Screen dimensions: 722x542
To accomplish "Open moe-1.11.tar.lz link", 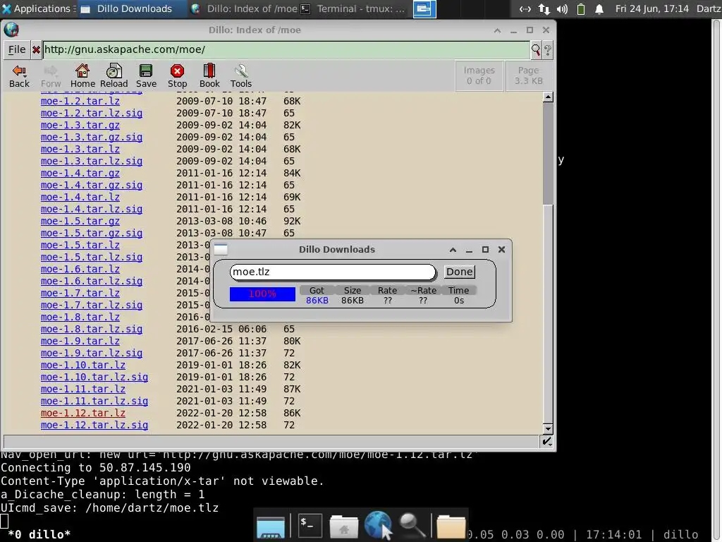I will pyautogui.click(x=83, y=389).
